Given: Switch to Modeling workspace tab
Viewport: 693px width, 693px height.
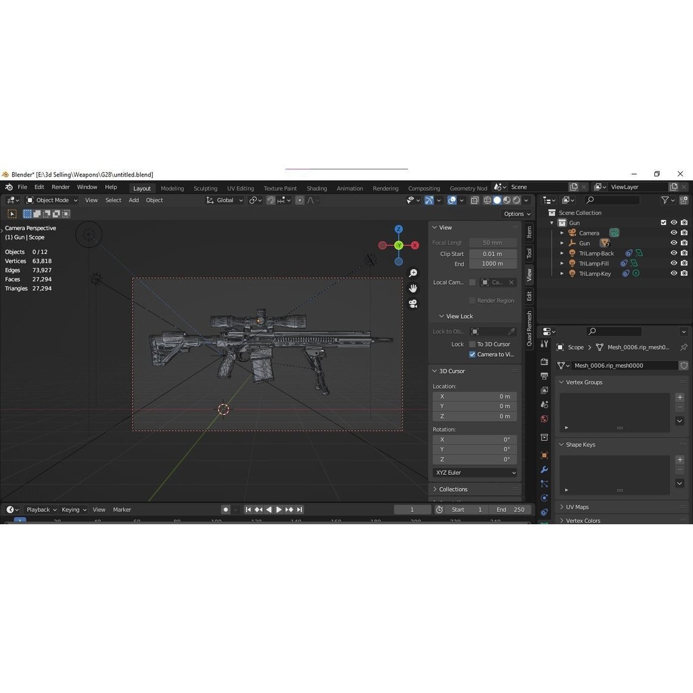Looking at the screenshot, I should (x=172, y=188).
